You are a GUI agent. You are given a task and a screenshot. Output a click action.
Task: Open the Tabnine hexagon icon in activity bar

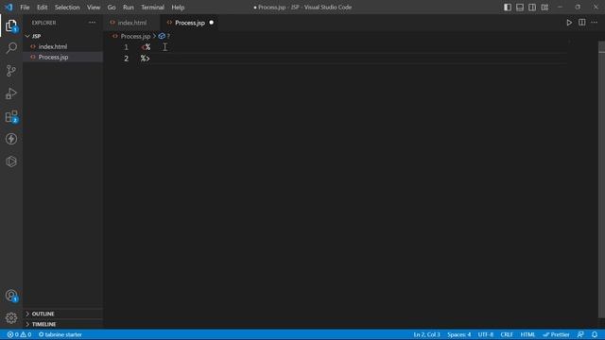(x=11, y=161)
